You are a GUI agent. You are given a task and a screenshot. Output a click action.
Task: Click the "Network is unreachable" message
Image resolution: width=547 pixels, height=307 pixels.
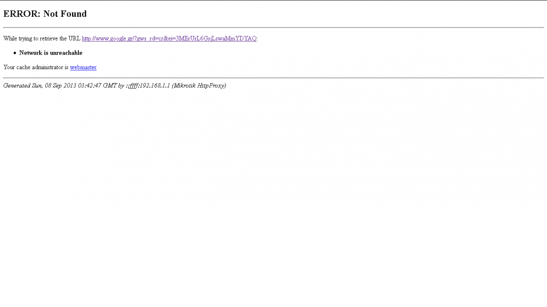51,53
